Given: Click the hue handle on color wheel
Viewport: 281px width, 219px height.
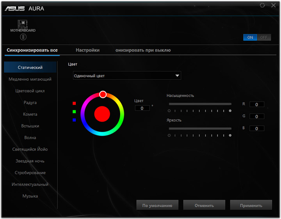Looking at the screenshot, I should 103,94.
